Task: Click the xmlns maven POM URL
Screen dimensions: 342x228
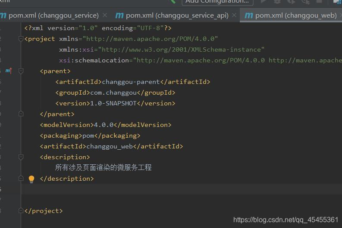Action: pyautogui.click(x=150, y=39)
